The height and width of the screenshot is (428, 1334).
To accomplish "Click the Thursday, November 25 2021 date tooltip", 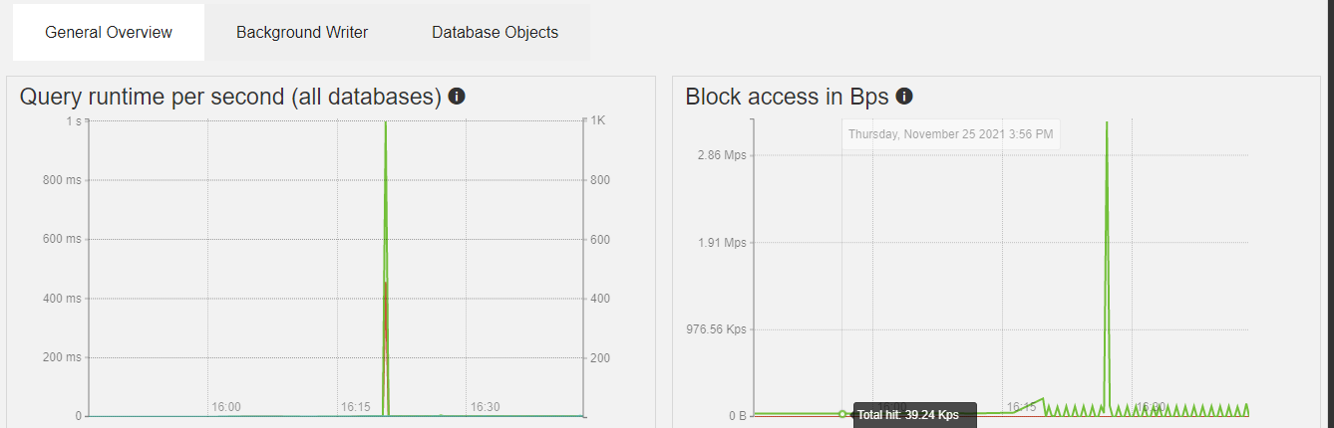I will point(950,134).
